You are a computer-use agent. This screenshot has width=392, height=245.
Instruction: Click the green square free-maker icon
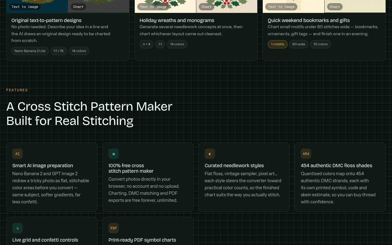coord(114,154)
